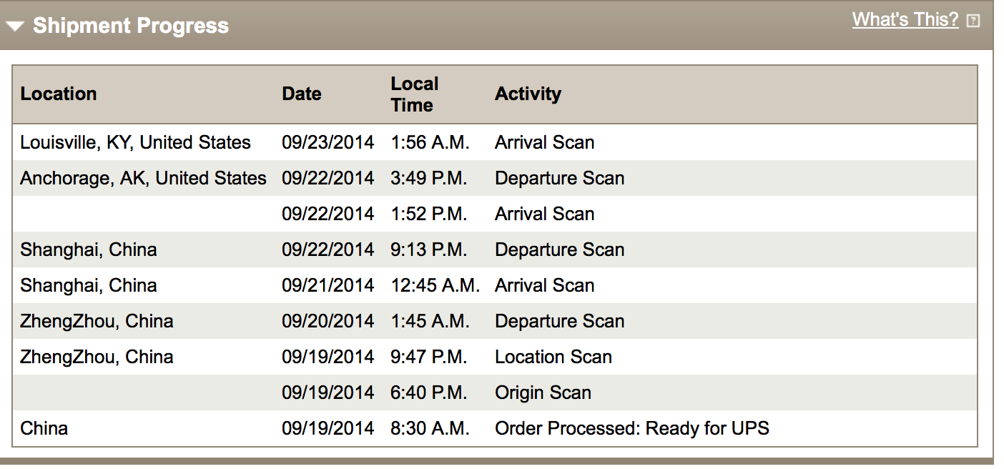Image resolution: width=1004 pixels, height=469 pixels.
Task: Click the Anchorage, AK, United States location
Action: pos(143,178)
